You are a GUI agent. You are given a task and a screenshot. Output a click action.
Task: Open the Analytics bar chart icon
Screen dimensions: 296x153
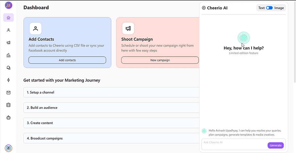[x=8, y=55]
